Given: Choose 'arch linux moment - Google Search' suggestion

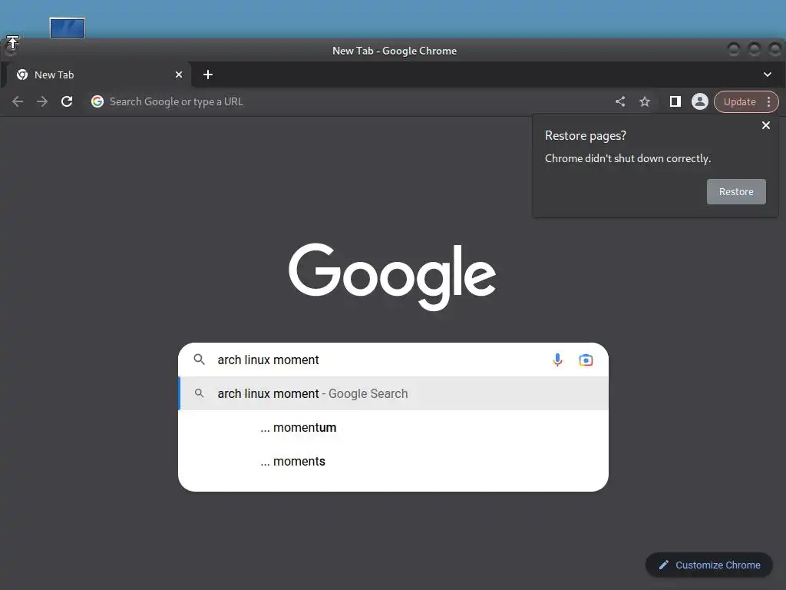Looking at the screenshot, I should tap(394, 394).
